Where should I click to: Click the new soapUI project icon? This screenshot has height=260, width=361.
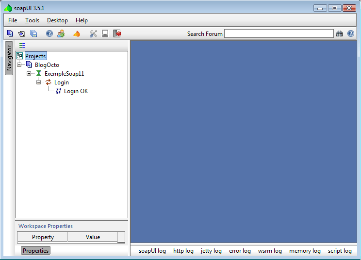click(10, 33)
